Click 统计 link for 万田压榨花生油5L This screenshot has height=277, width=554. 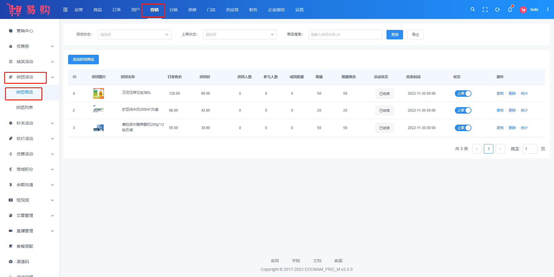pyautogui.click(x=524, y=94)
